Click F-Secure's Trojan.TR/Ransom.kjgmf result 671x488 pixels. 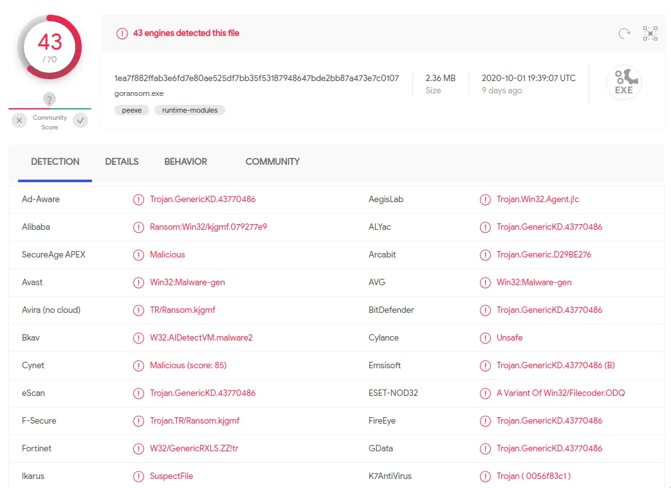coord(194,421)
